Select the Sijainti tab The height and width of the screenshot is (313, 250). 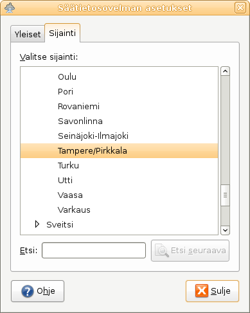coord(62,33)
